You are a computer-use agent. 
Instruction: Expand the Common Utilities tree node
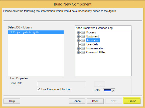coord(78,52)
